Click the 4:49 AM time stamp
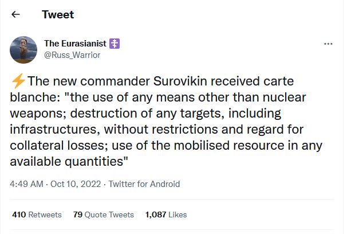 click(25, 184)
